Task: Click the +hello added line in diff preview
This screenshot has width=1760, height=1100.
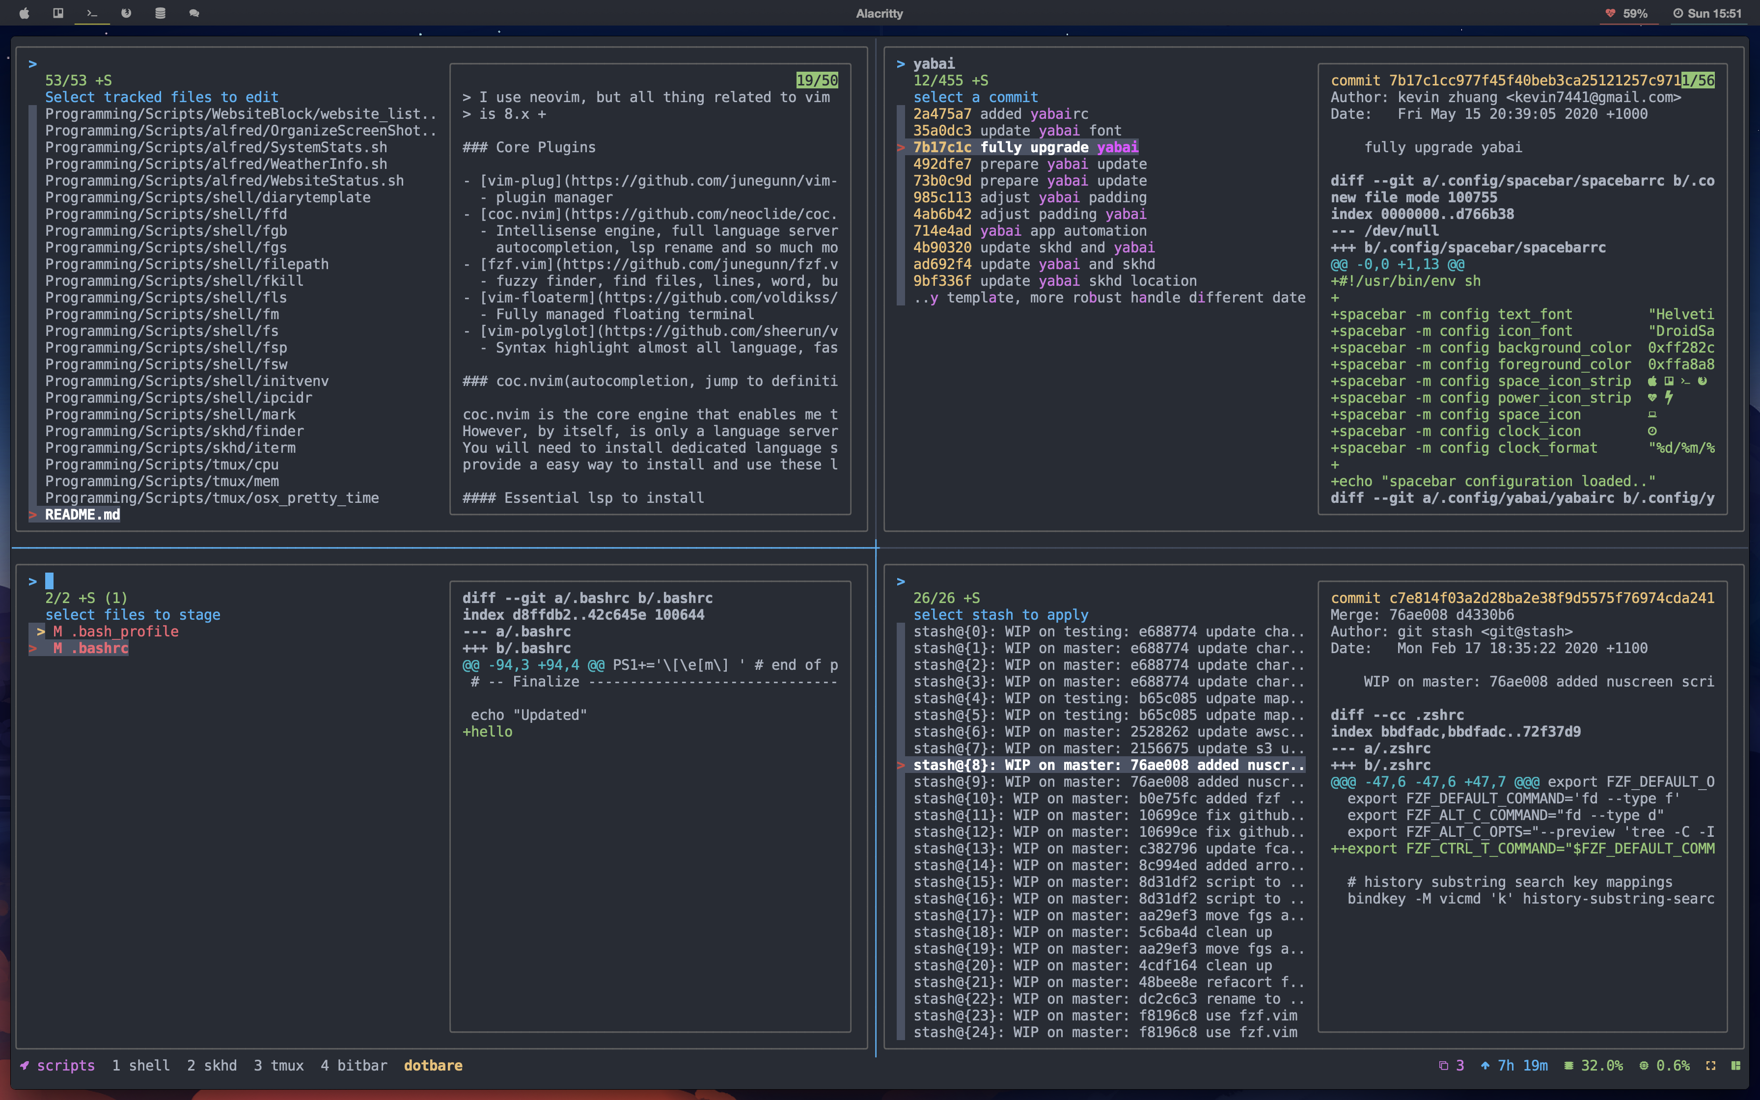Action: [487, 732]
